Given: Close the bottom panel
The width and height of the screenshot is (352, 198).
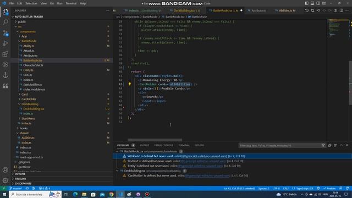Looking at the screenshot, I should pos(347,145).
